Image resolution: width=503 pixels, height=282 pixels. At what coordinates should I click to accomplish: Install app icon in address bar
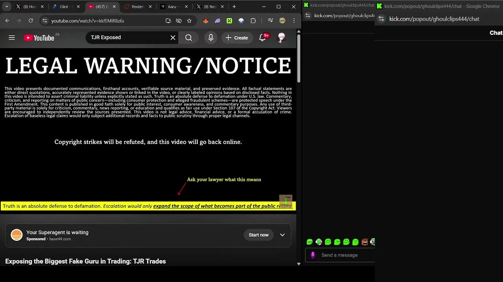[168, 21]
